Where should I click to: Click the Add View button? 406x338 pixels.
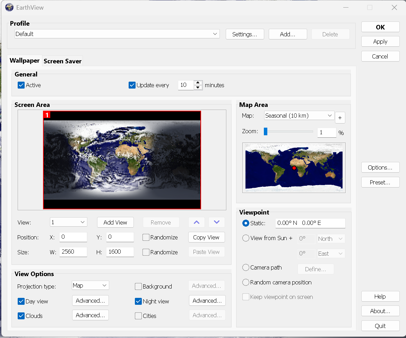115,222
